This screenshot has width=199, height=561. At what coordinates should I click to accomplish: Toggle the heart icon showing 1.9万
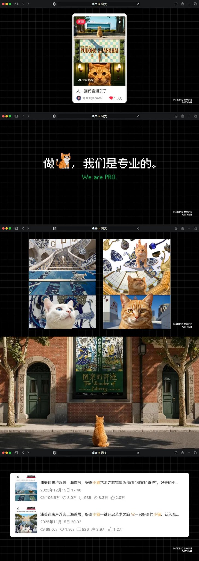tap(62, 529)
